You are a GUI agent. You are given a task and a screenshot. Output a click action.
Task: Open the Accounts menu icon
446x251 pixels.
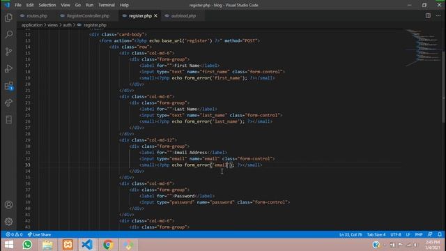pyautogui.click(x=8, y=204)
